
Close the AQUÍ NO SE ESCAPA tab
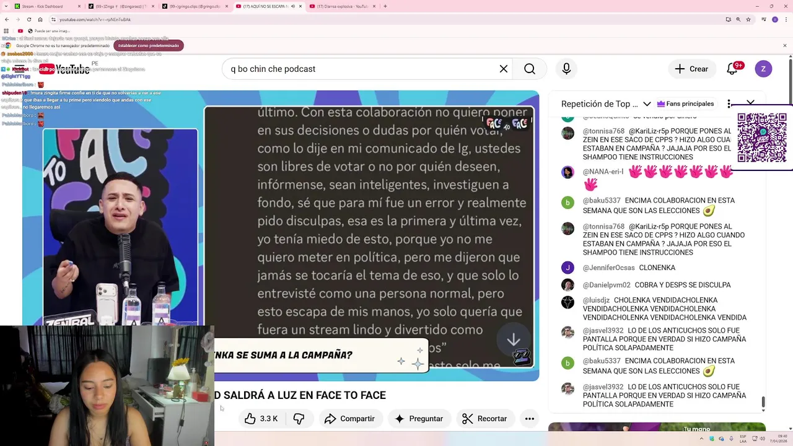click(300, 6)
